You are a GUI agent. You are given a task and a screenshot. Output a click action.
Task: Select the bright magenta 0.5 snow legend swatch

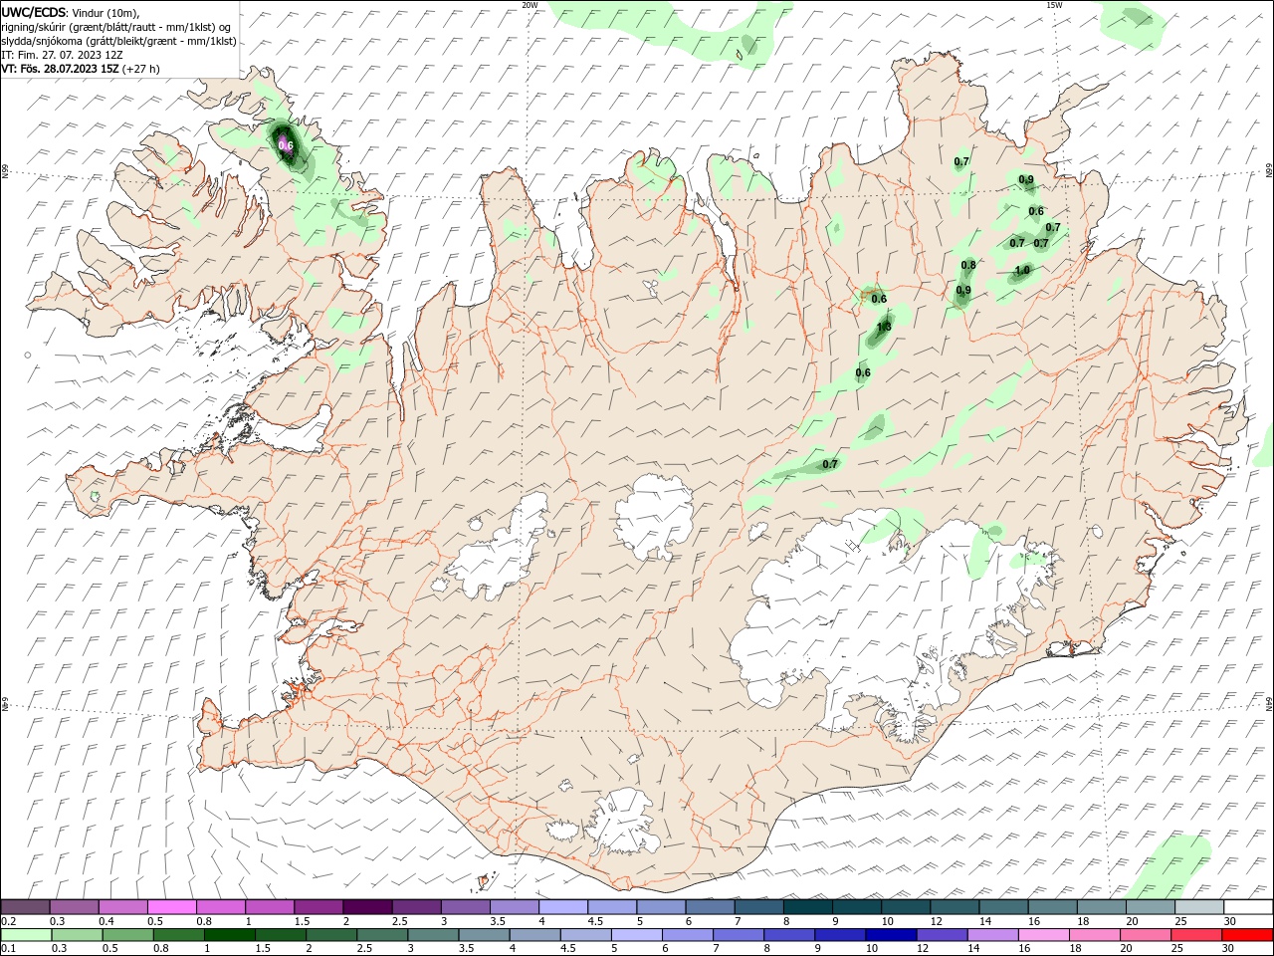[172, 906]
